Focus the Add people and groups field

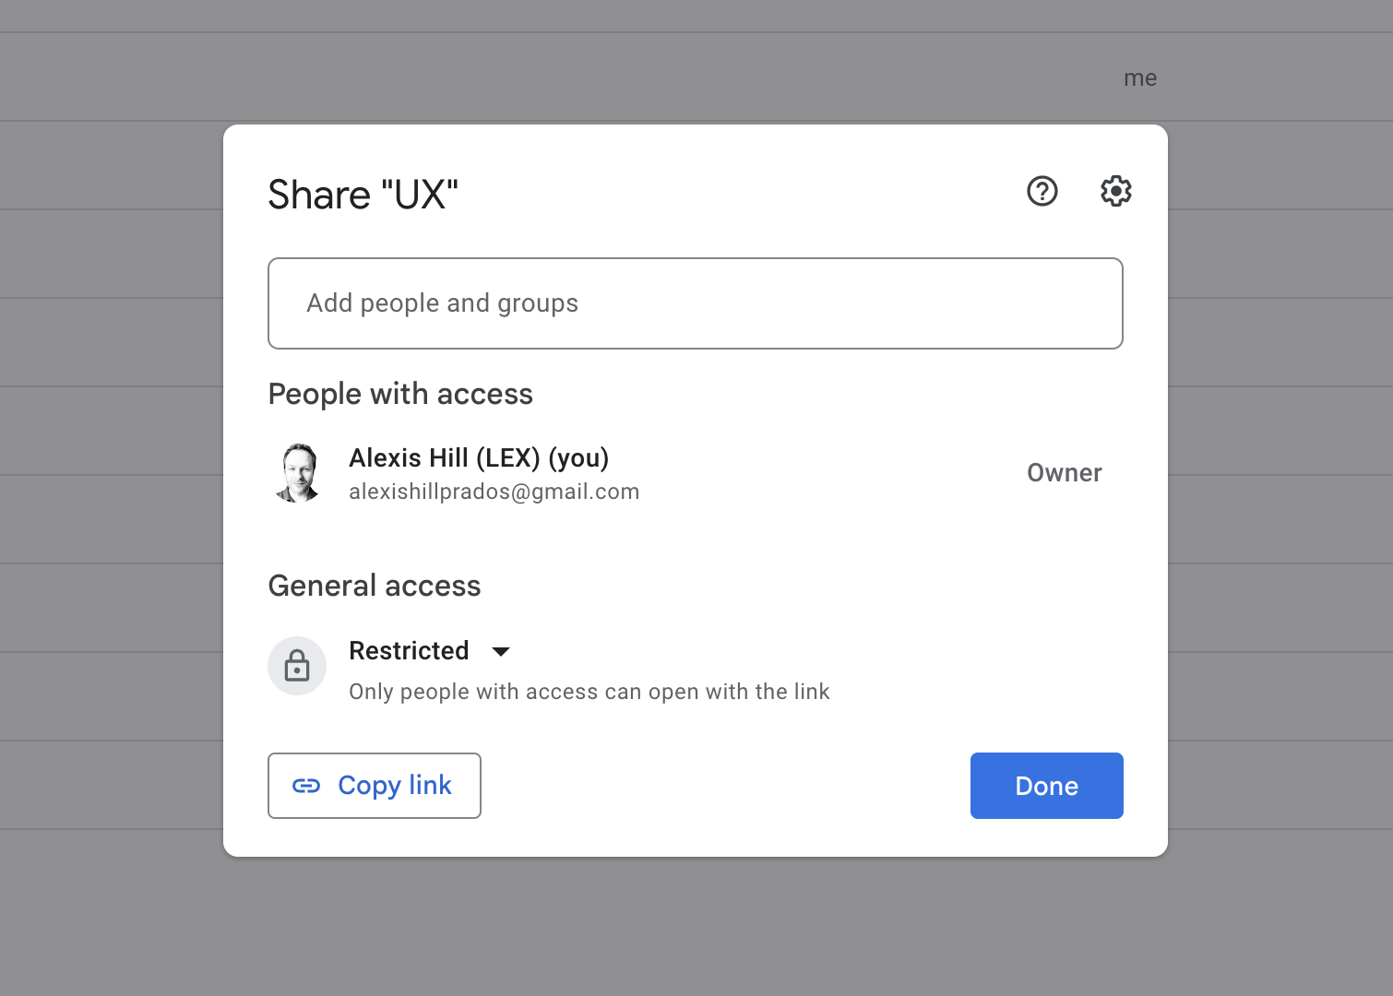tap(695, 303)
